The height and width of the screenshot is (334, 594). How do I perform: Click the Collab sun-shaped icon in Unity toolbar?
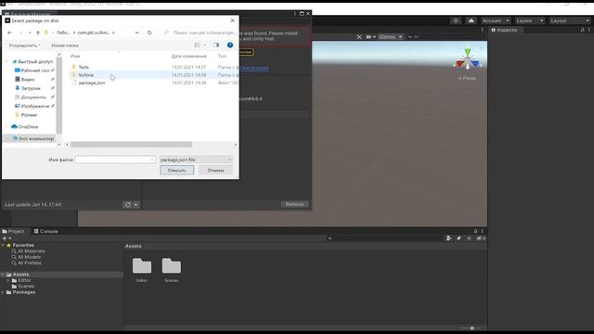point(456,20)
